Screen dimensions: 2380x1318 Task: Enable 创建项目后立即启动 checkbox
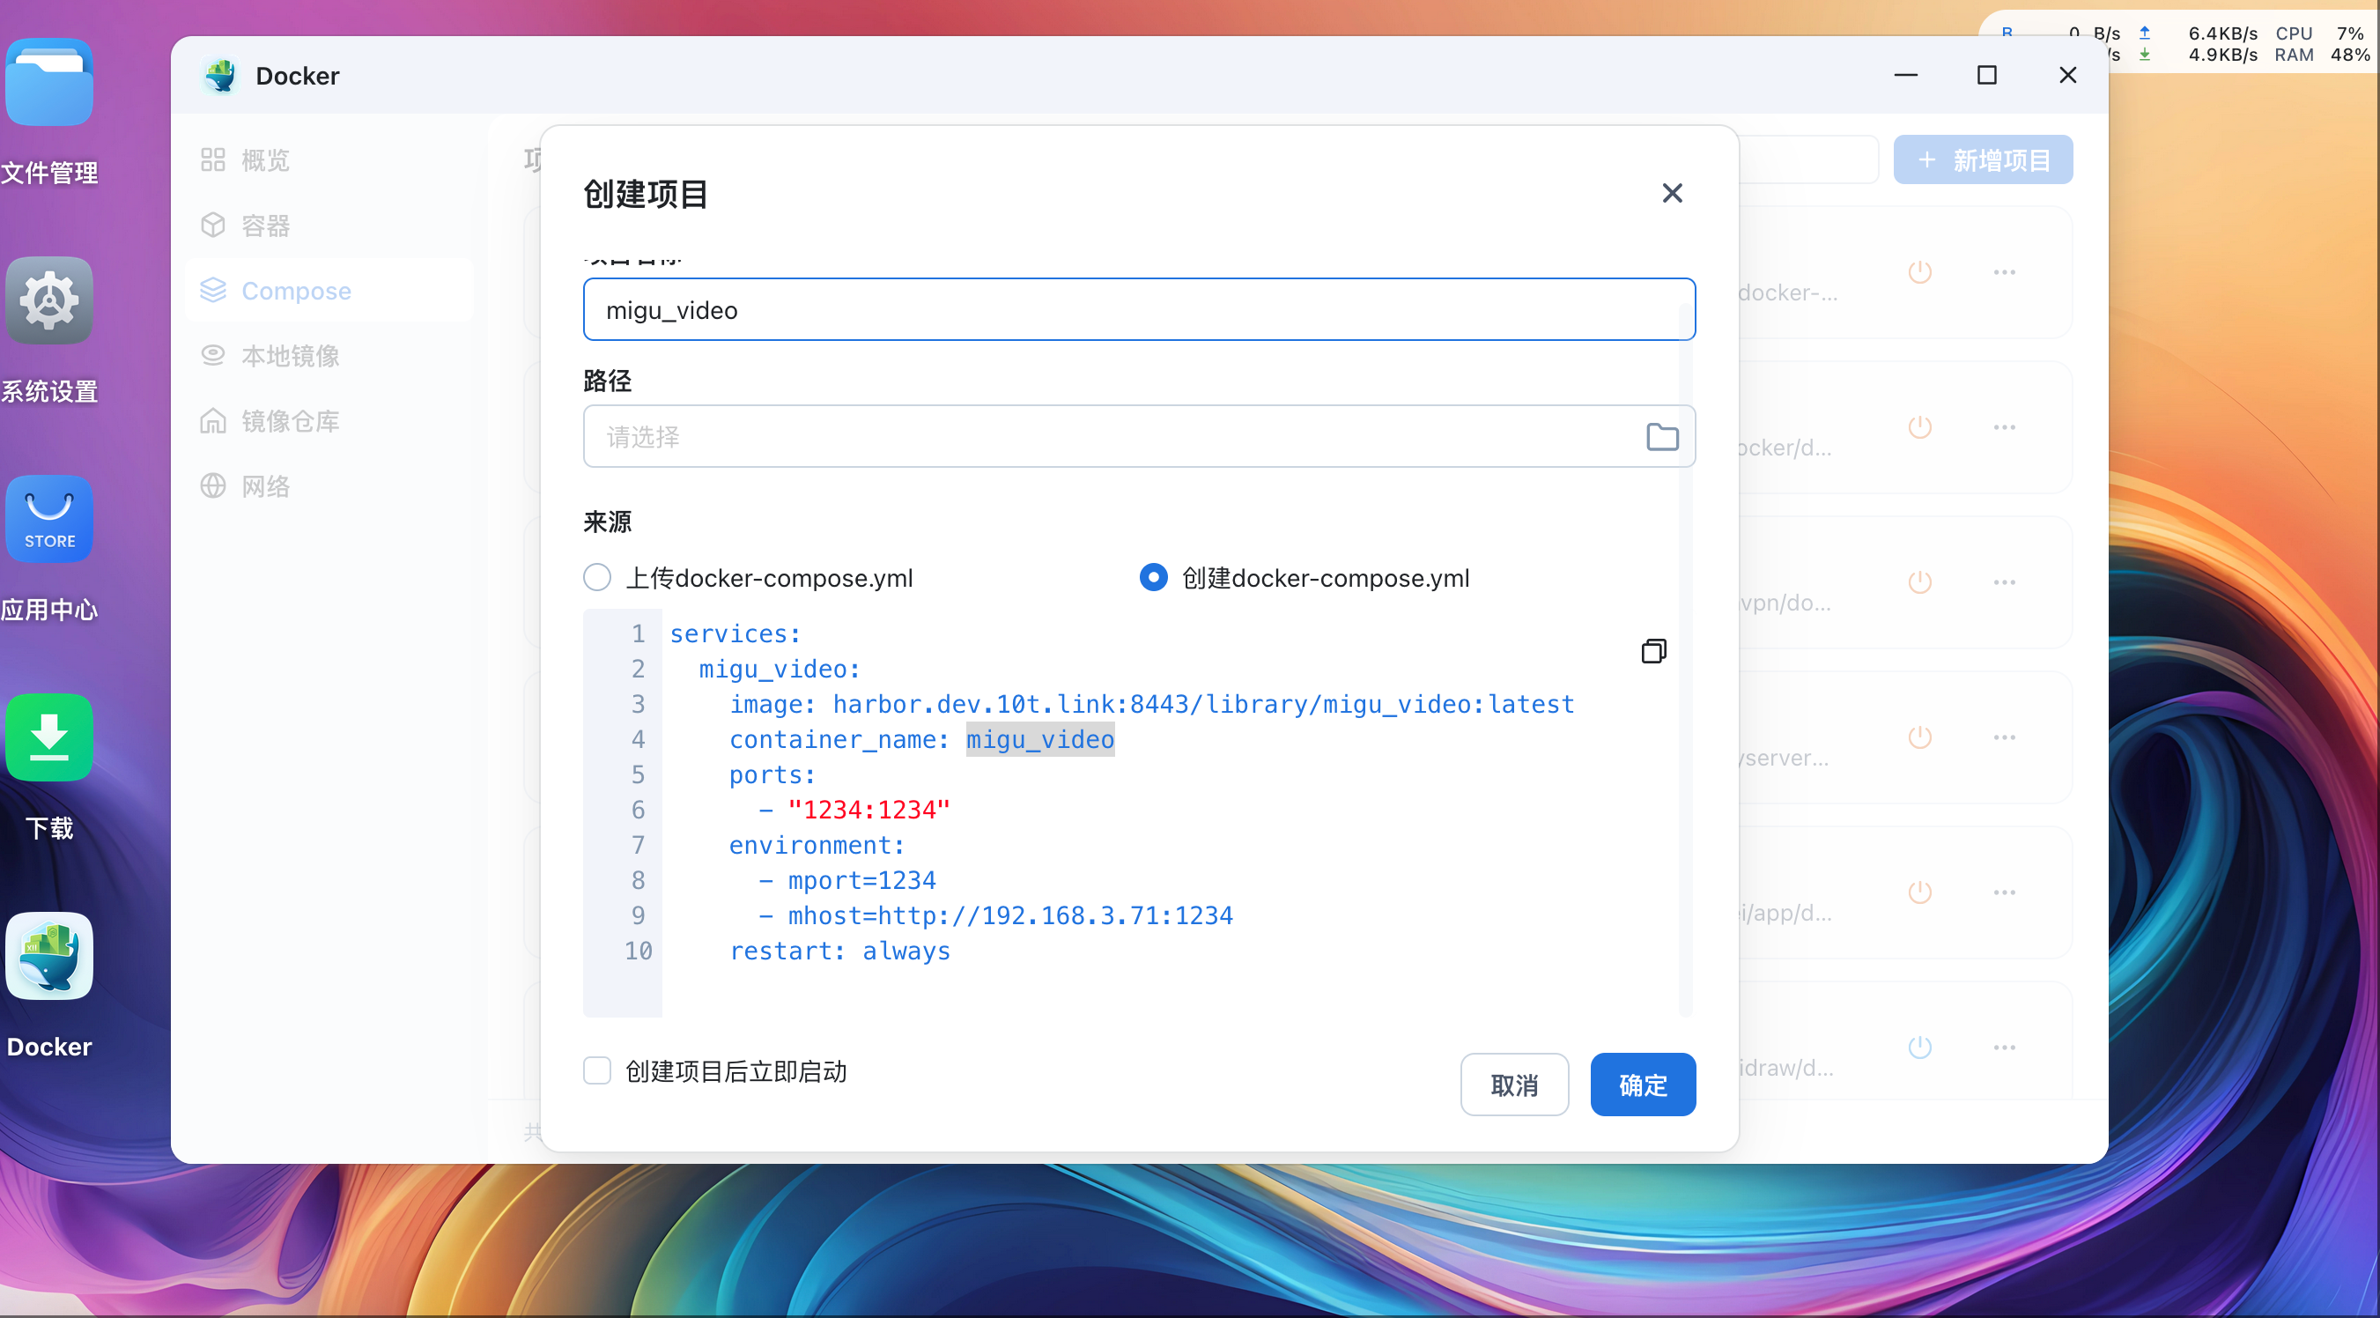(x=597, y=1070)
